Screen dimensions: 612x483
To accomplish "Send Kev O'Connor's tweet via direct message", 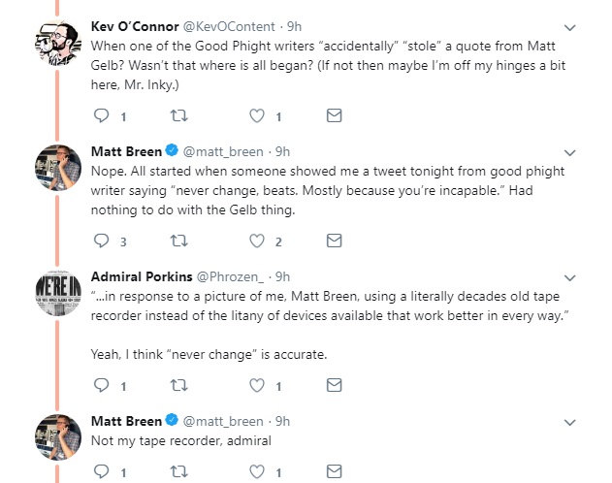I will [334, 115].
